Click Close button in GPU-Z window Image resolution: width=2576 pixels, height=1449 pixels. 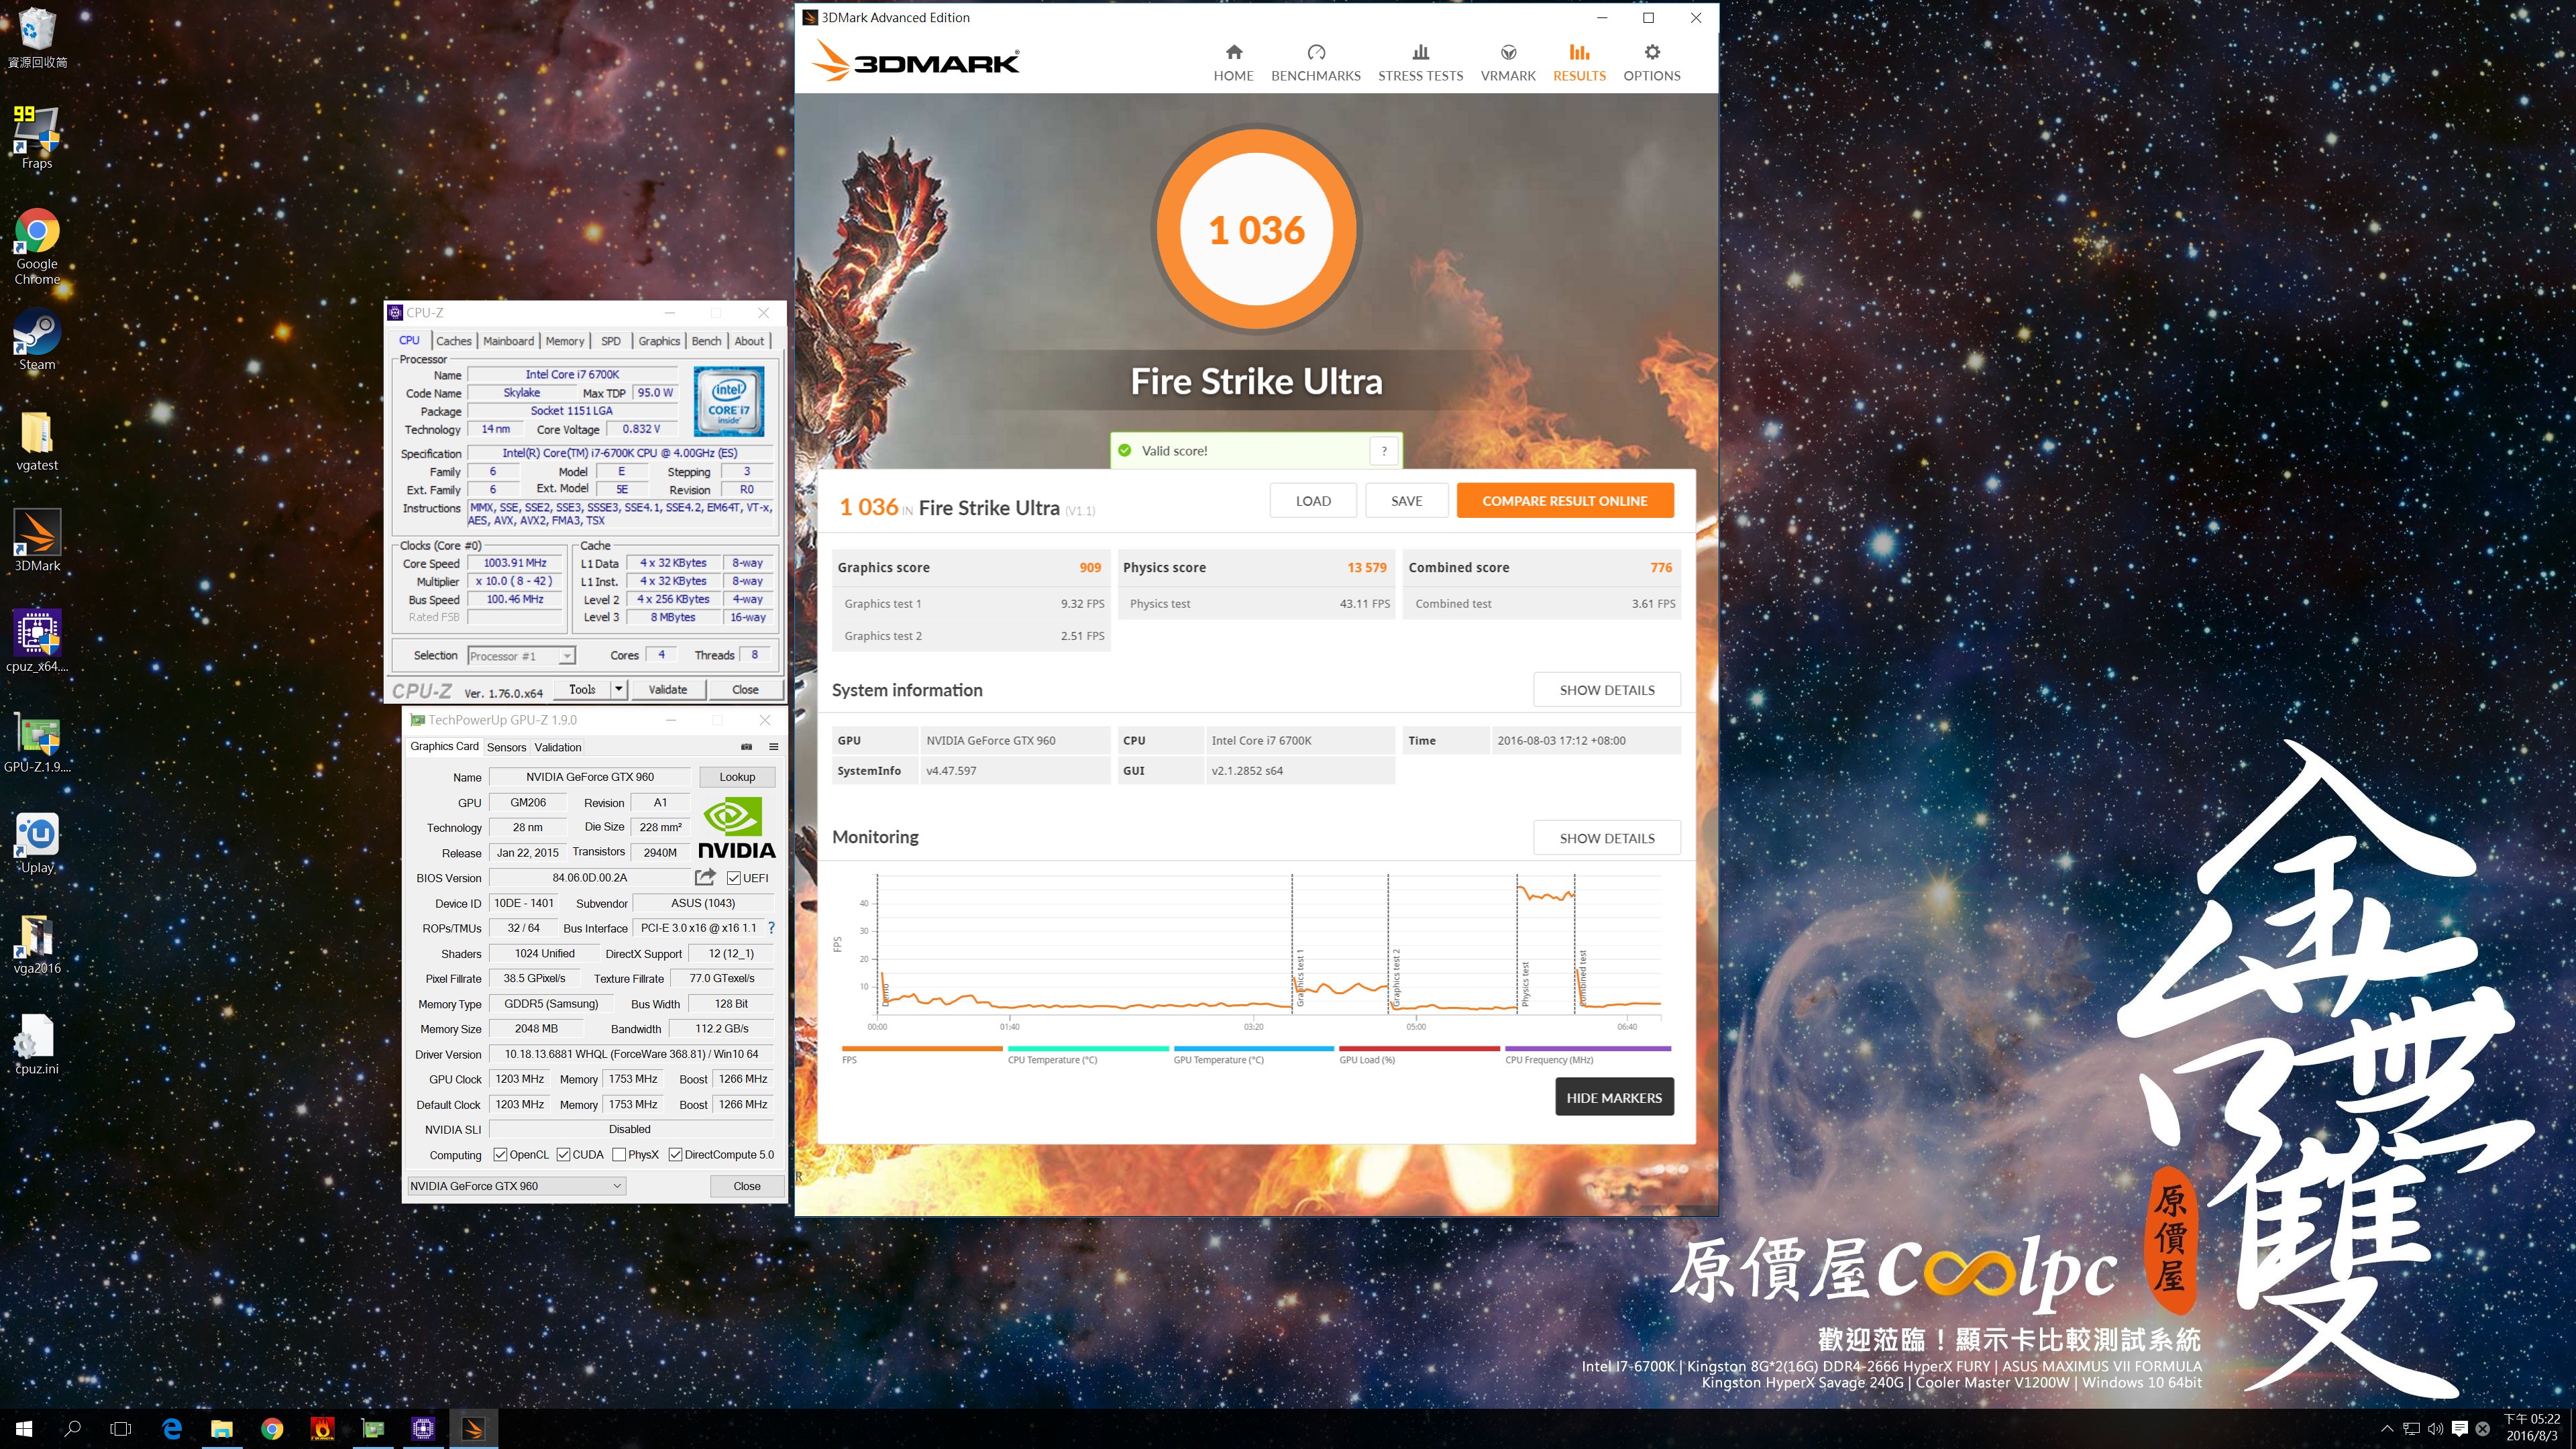(747, 1186)
